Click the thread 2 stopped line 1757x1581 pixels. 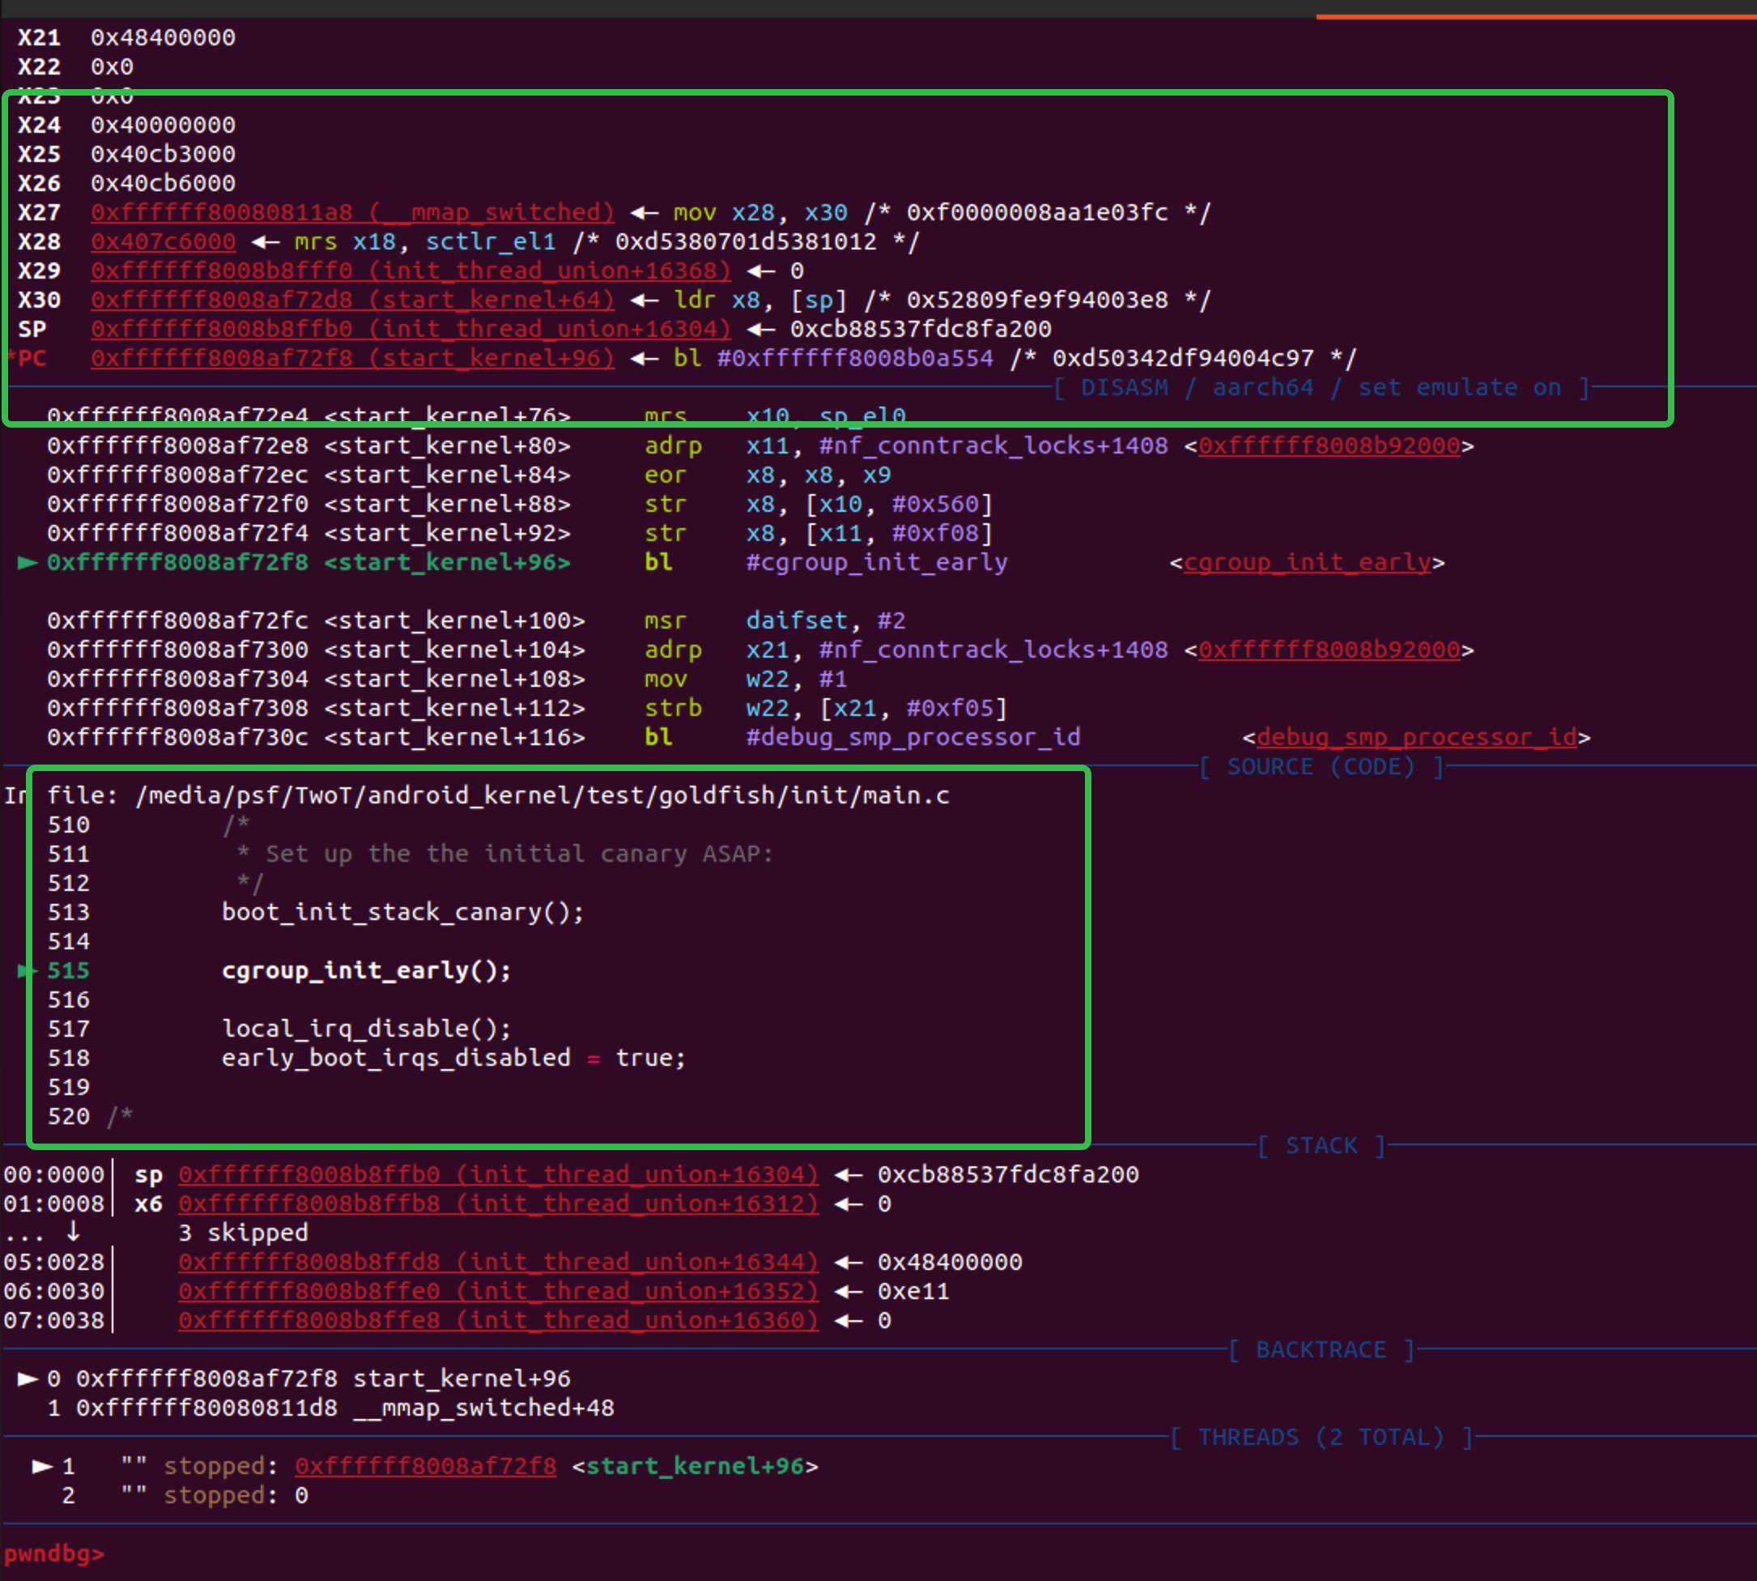point(185,1496)
